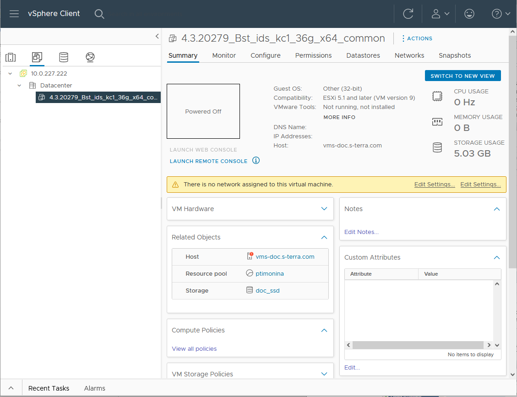The width and height of the screenshot is (517, 397).
Task: Click Custom Attributes horizontal scrollbar left arrow
Action: pos(348,345)
